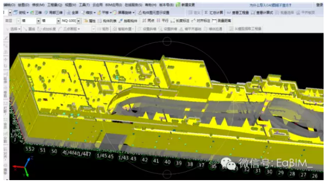Click the 两点 two-point axis tool
This screenshot has width=325, height=182.
[x=148, y=21]
